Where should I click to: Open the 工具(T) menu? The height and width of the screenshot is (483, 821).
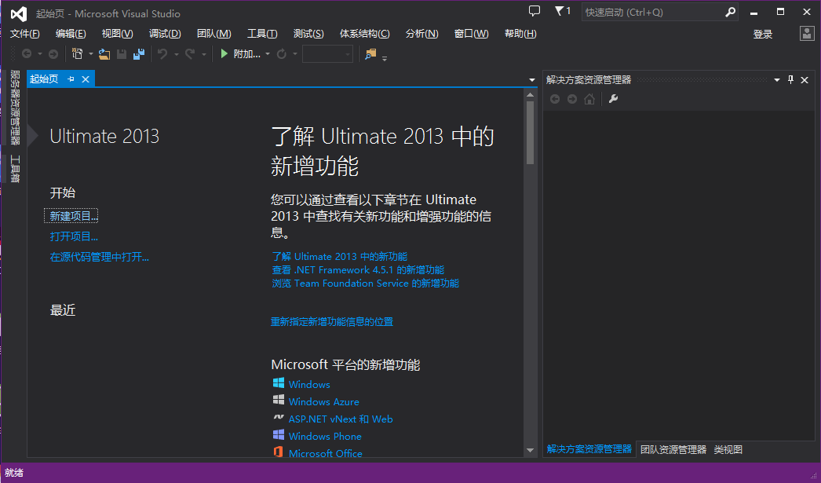point(262,34)
